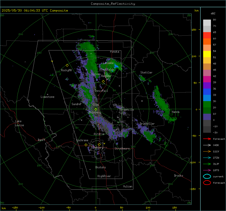Click the Banff town label

click(41, 140)
